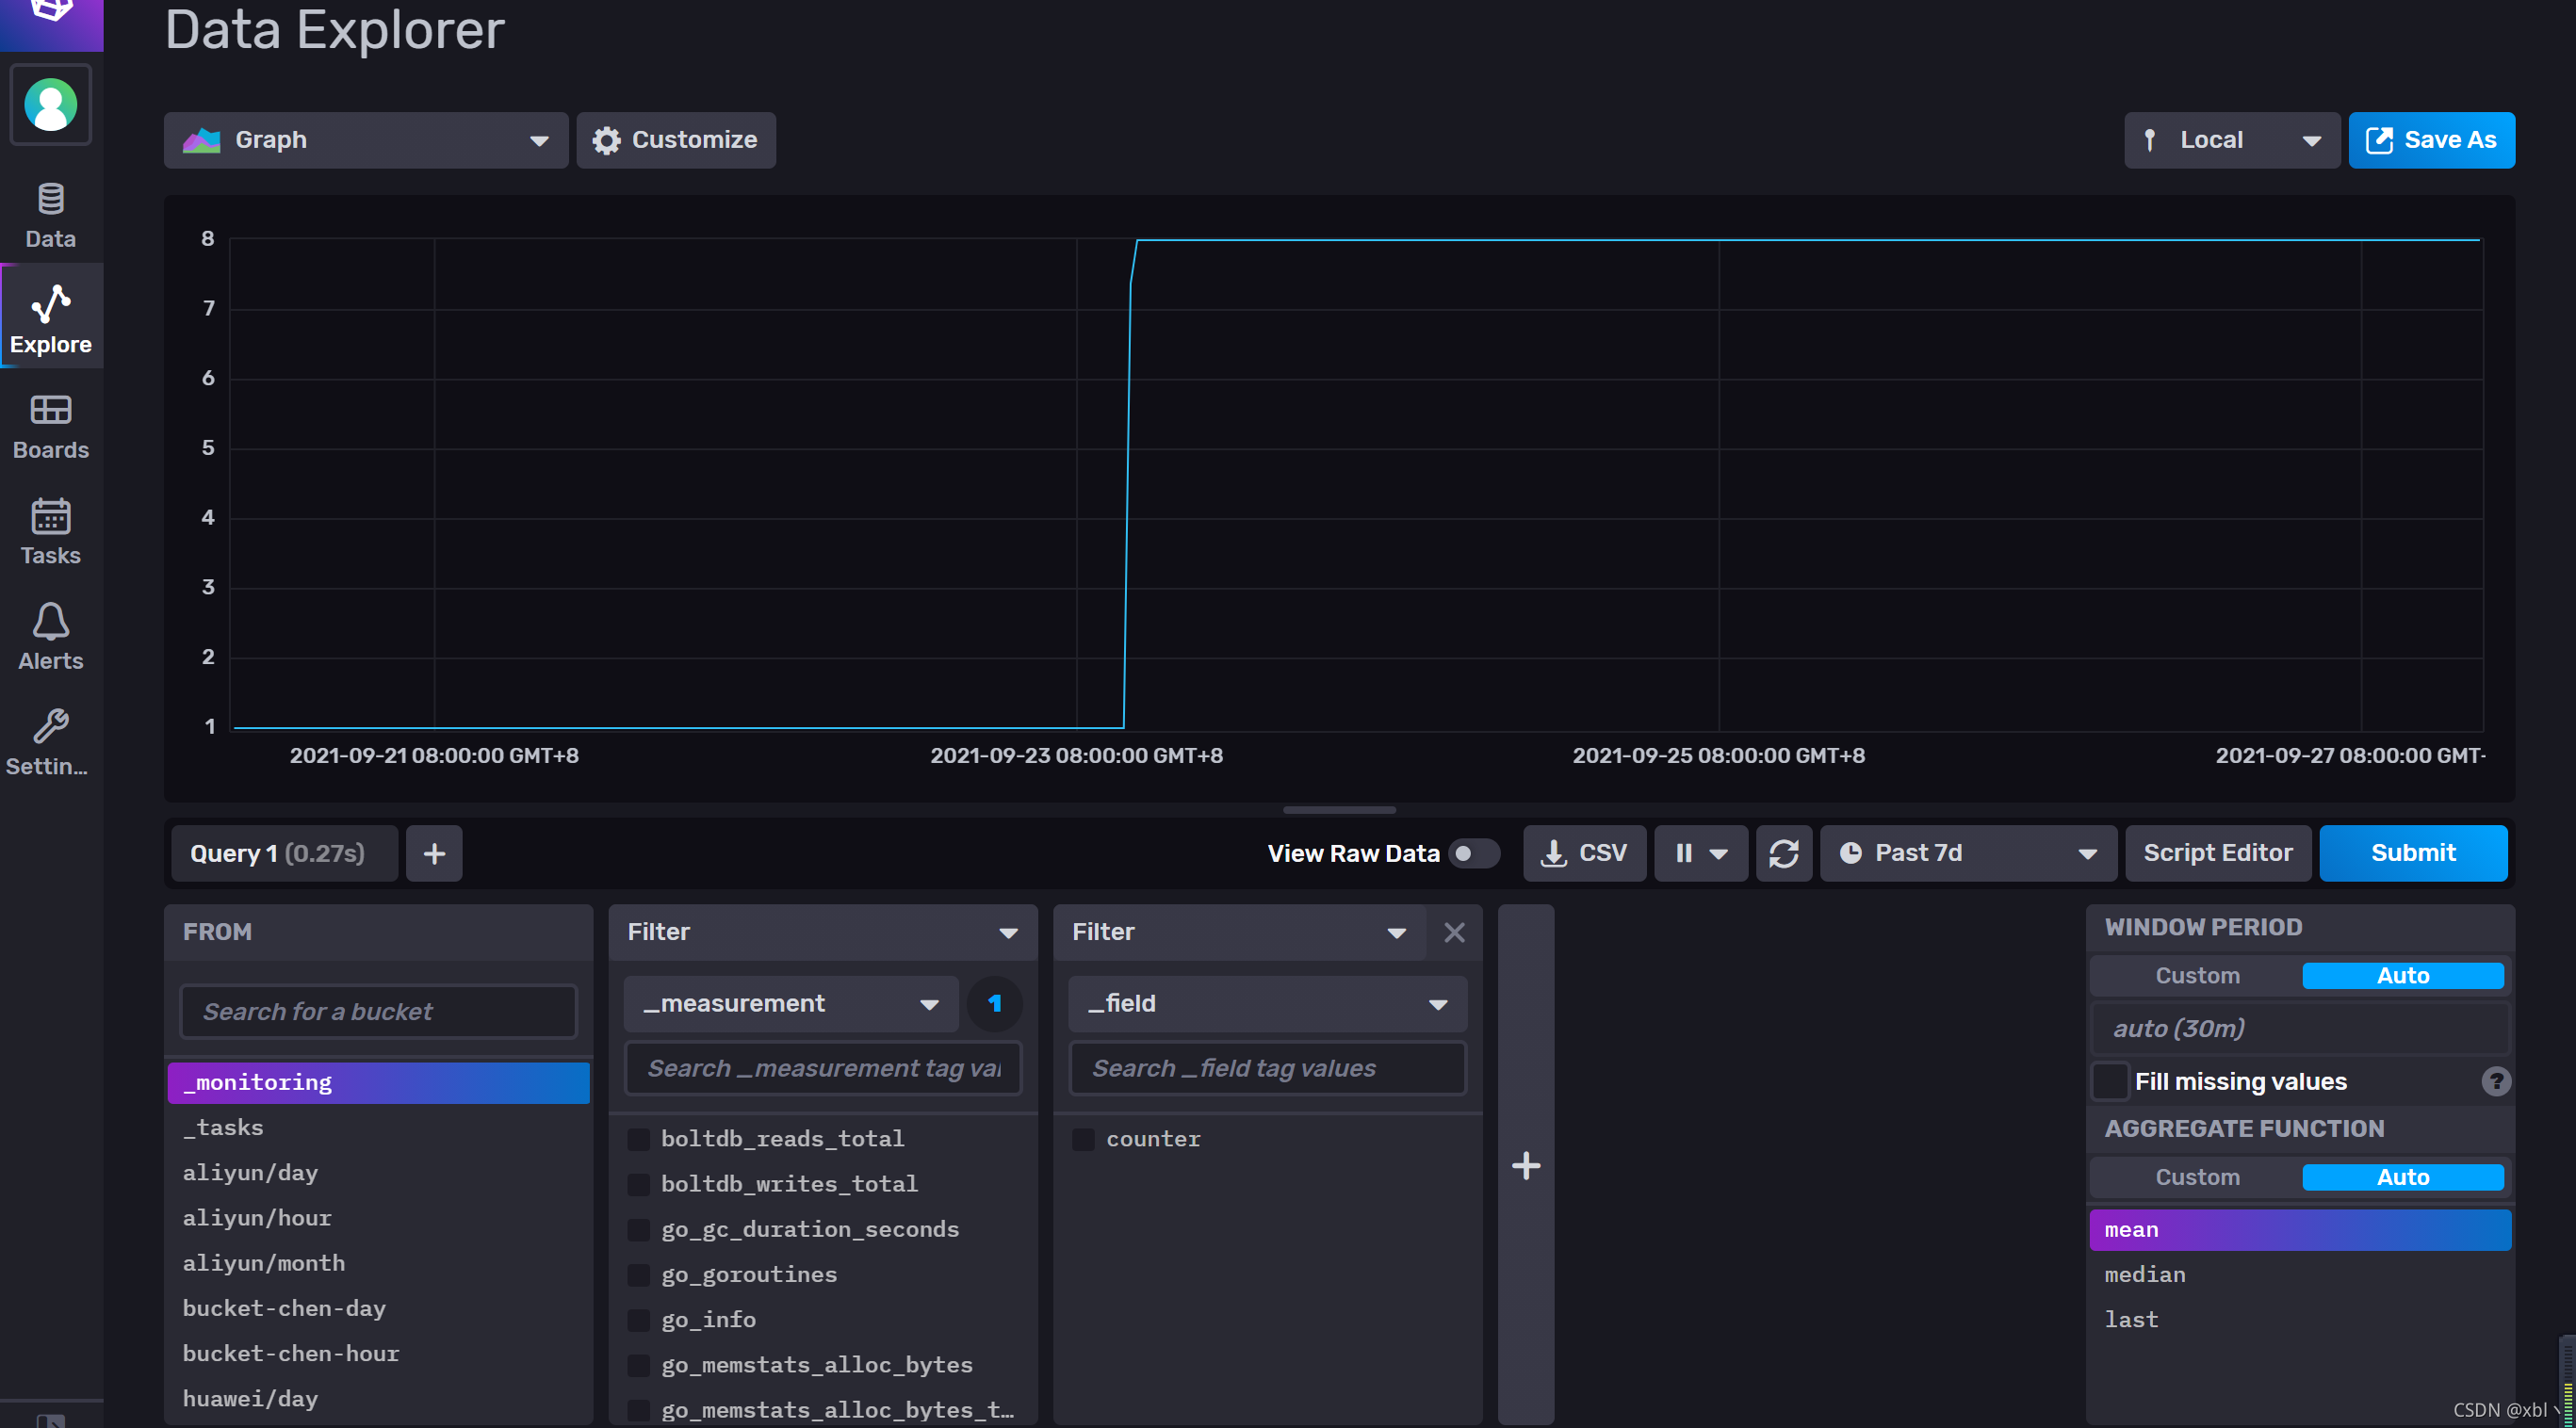Open the user avatar menu
This screenshot has height=1428, width=2576.
coord(51,104)
